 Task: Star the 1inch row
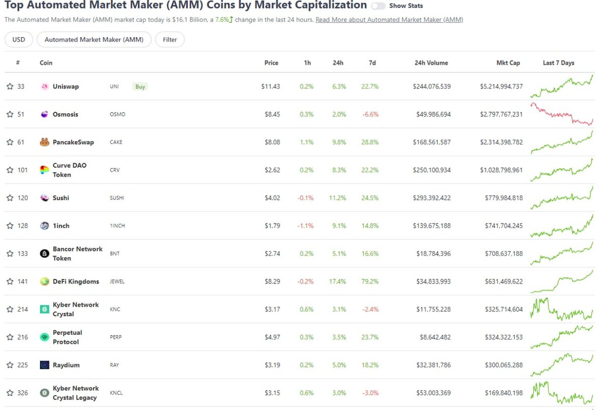[10, 226]
